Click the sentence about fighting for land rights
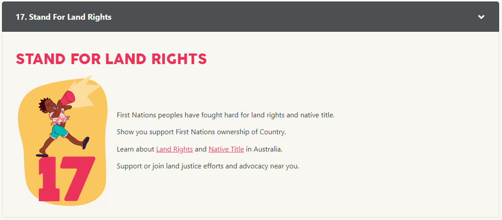 coord(225,115)
